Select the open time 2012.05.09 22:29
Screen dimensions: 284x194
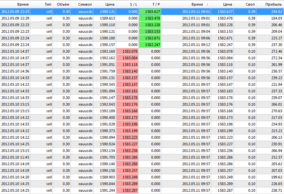(15, 18)
